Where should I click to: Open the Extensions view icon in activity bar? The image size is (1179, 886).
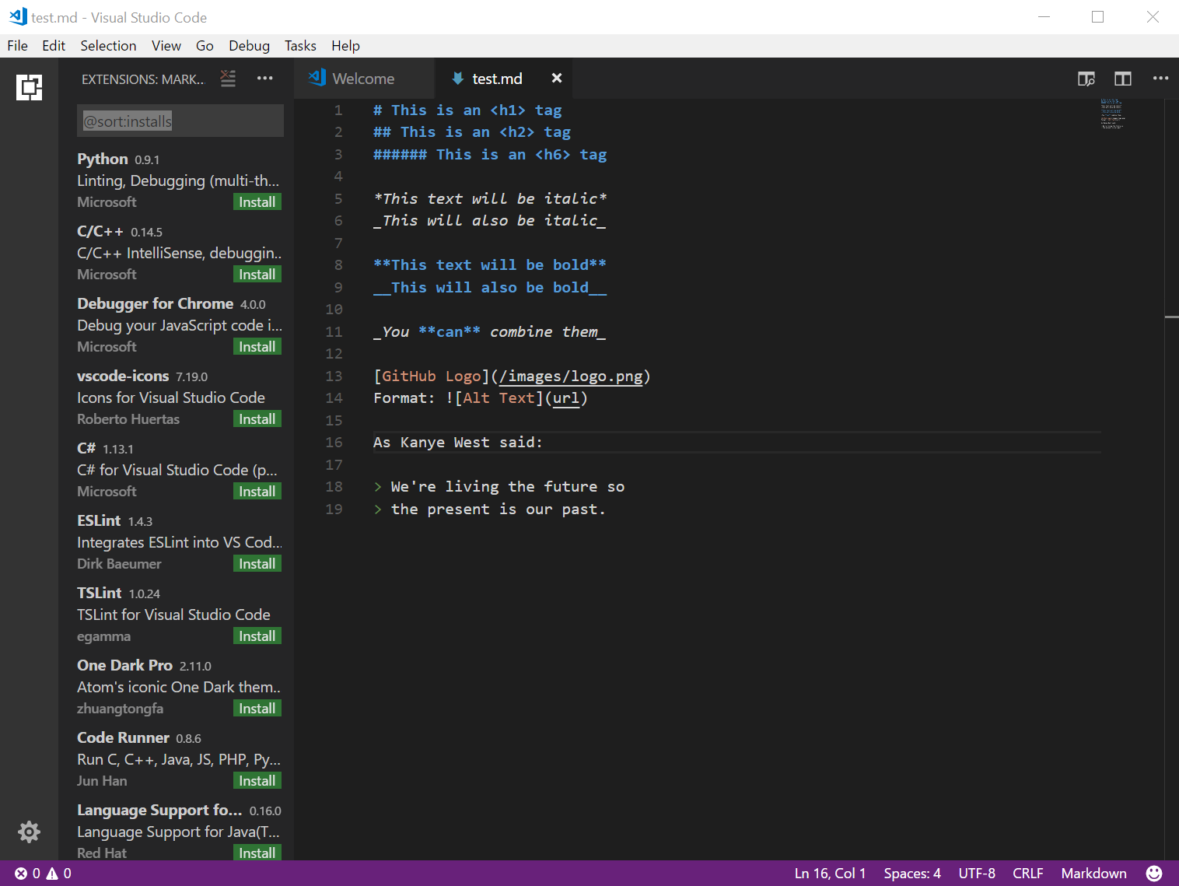click(x=30, y=87)
